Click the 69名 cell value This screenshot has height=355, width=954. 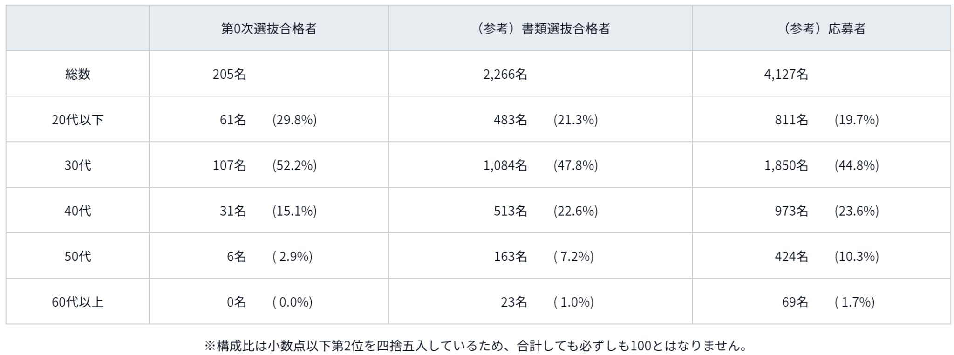[x=795, y=302]
